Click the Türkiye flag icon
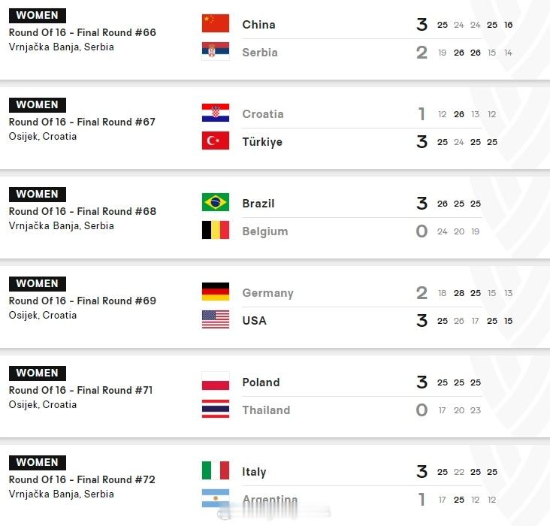 coord(216,141)
